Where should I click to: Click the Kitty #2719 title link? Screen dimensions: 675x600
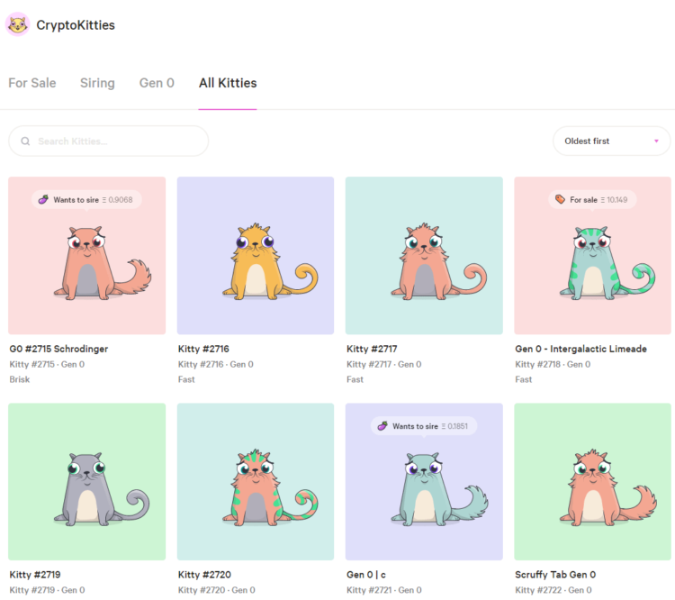coord(35,575)
